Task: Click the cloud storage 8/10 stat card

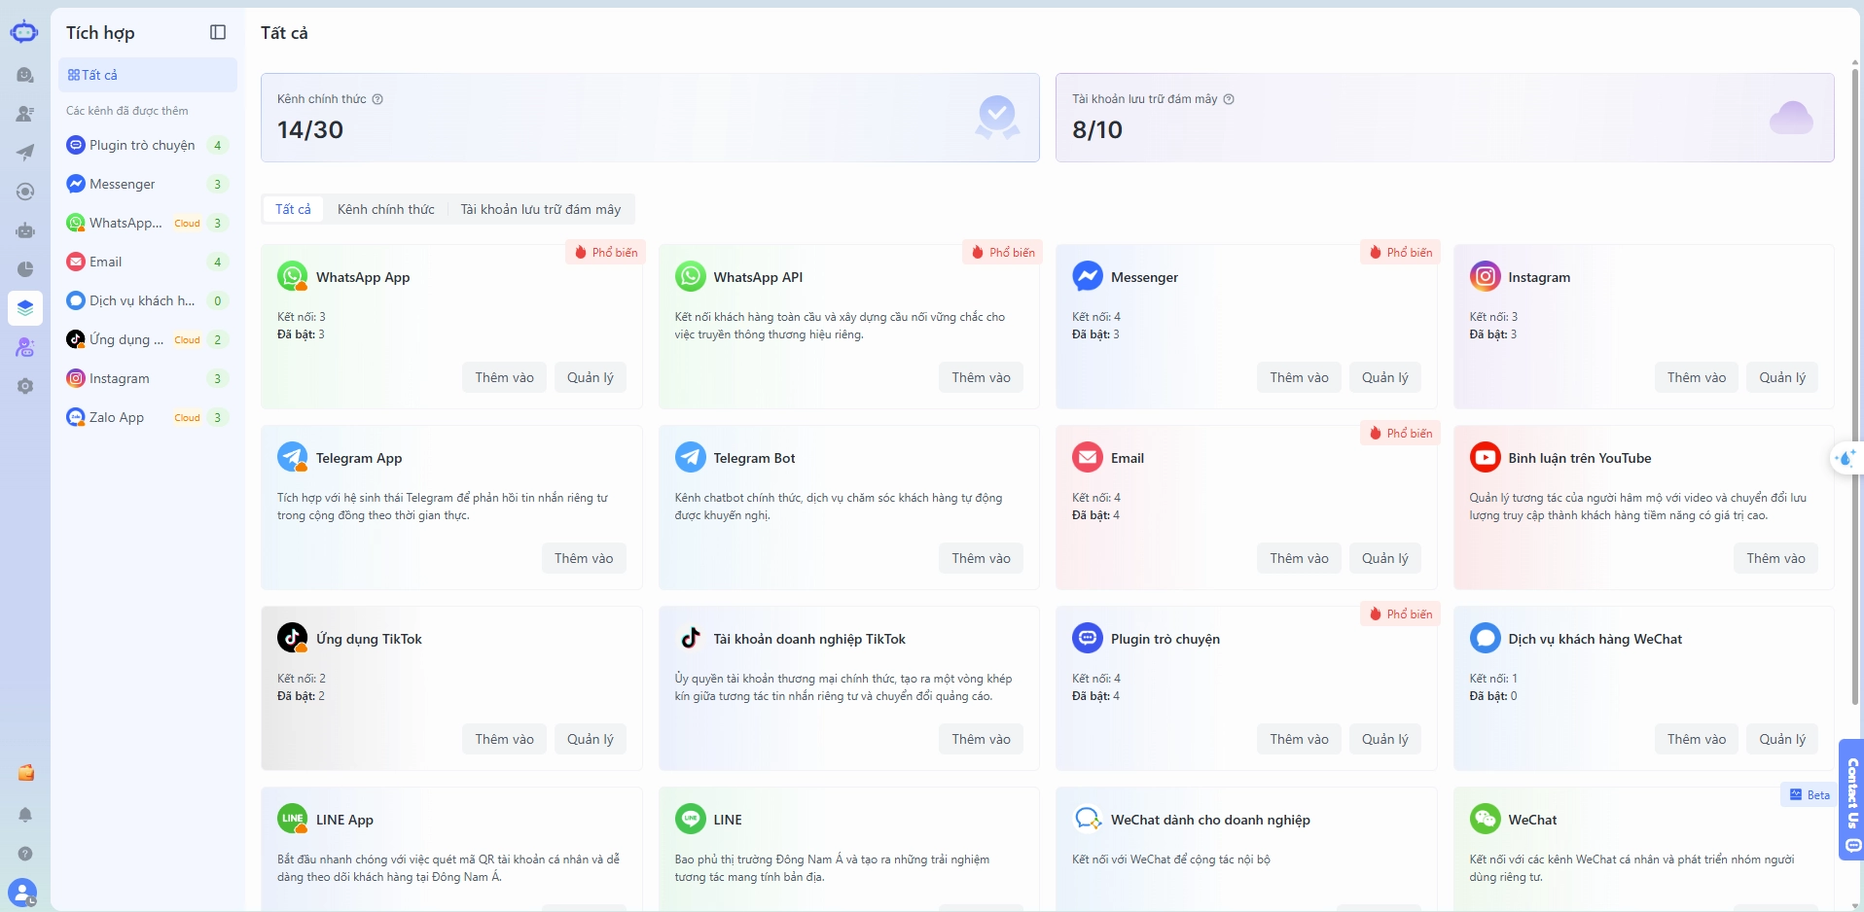Action: pyautogui.click(x=1445, y=118)
